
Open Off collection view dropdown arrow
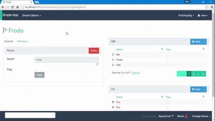click(204, 42)
